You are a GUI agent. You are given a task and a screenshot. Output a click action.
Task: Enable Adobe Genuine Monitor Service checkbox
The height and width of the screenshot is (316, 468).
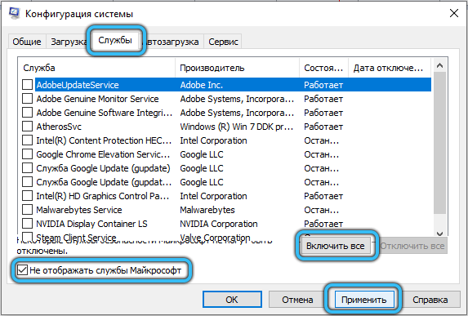27,99
